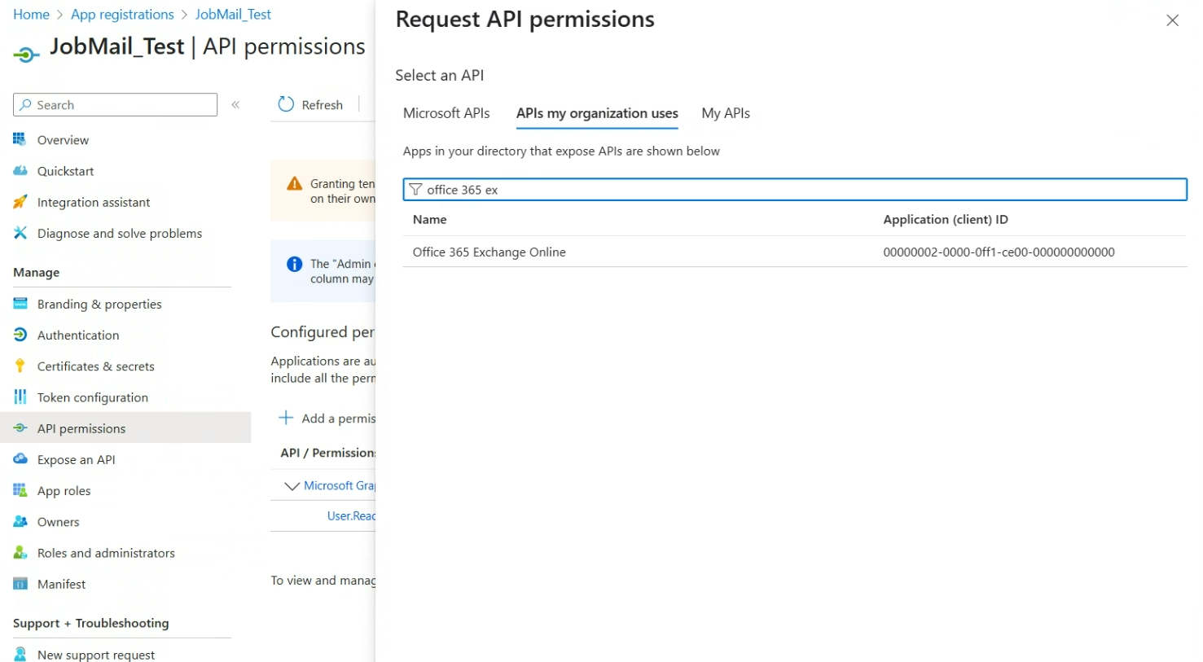Click the client ID 00000002-0000-0ff1-ce00-000000000000
The height and width of the screenshot is (662, 1203).
(999, 252)
